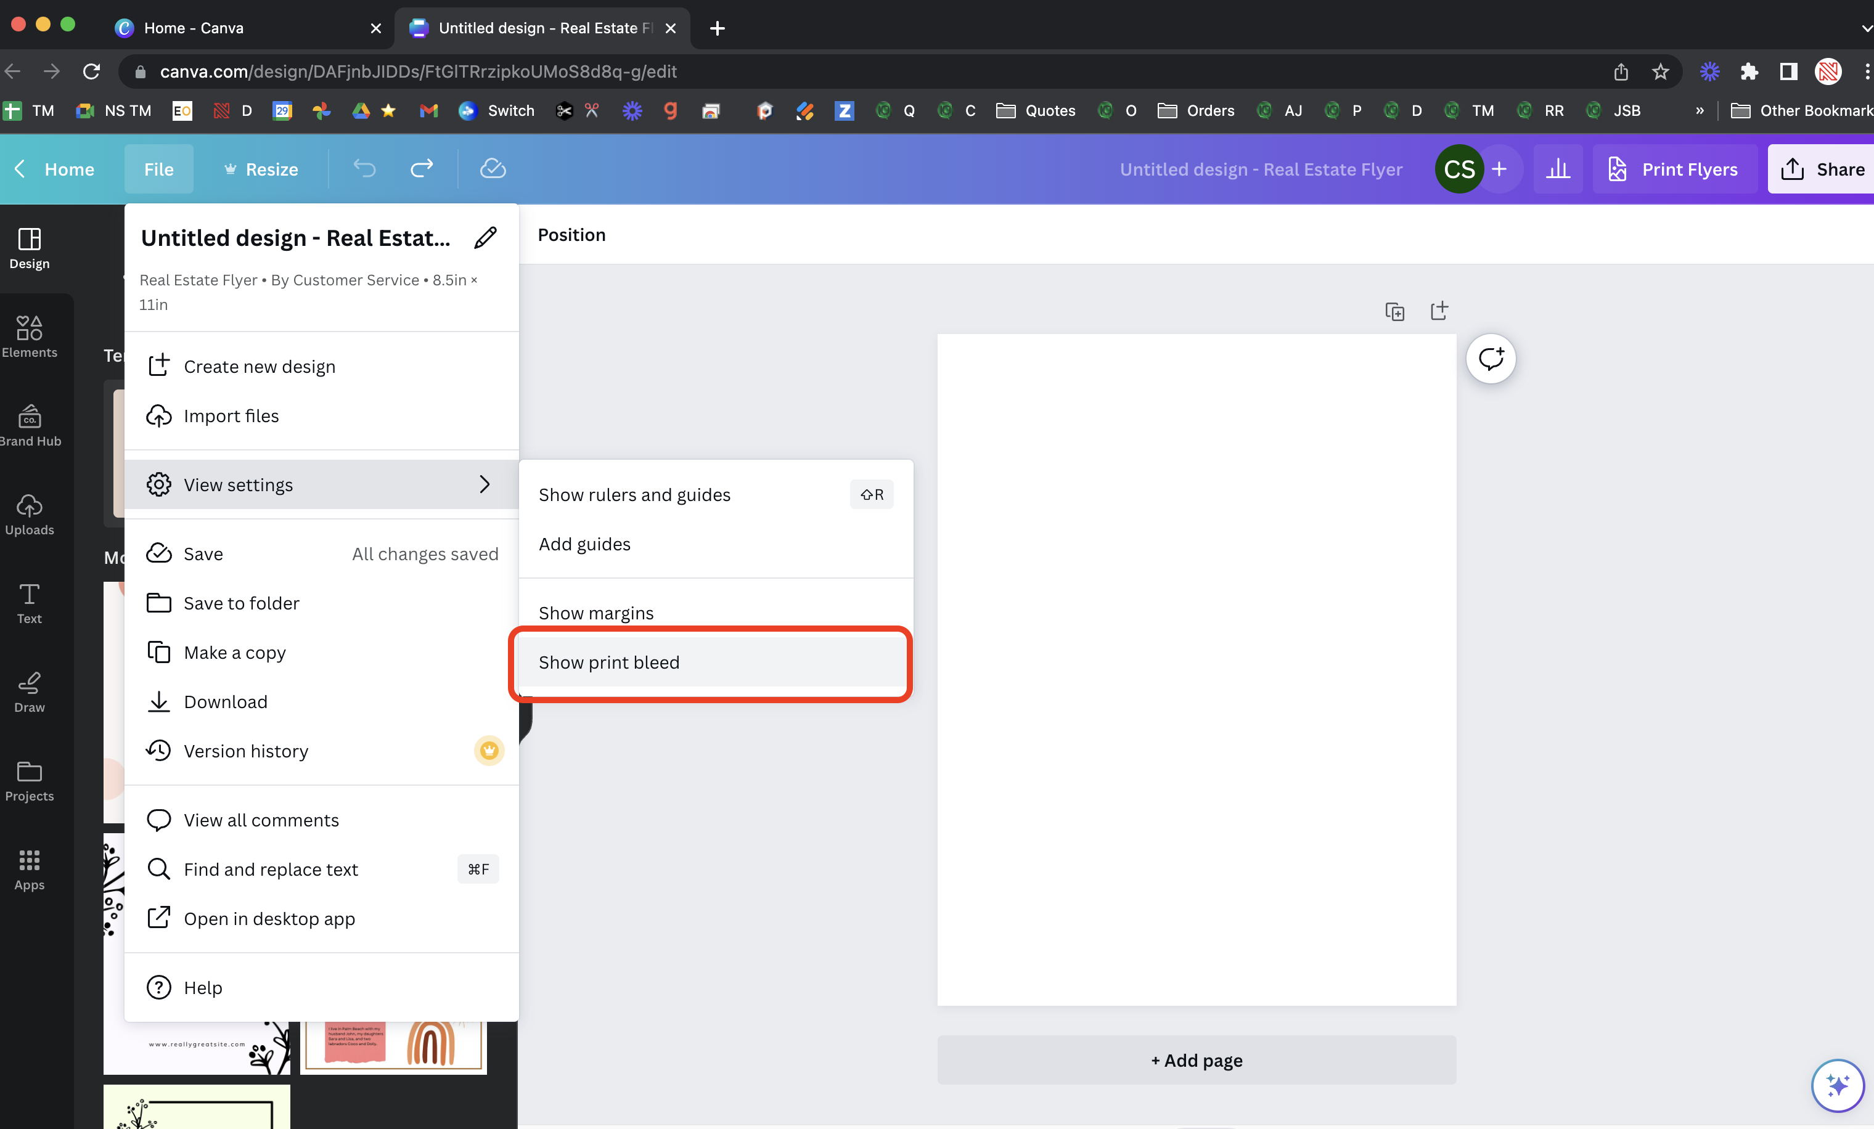The height and width of the screenshot is (1129, 1874).
Task: Open Other Bookmarks folder
Action: pyautogui.click(x=1802, y=111)
